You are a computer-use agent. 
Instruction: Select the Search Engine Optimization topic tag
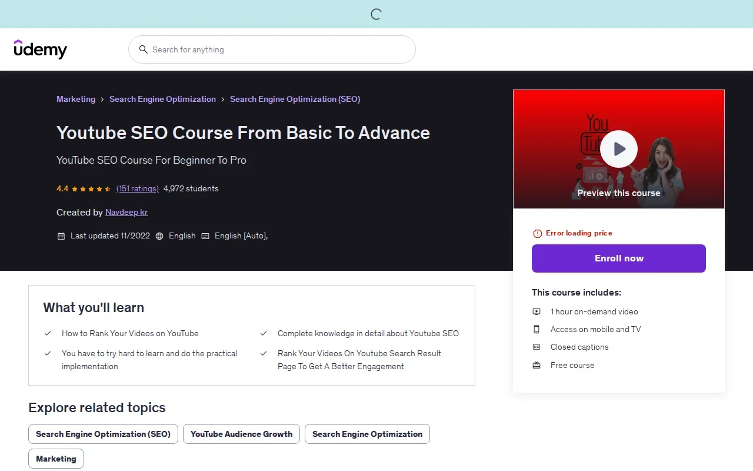pos(367,434)
